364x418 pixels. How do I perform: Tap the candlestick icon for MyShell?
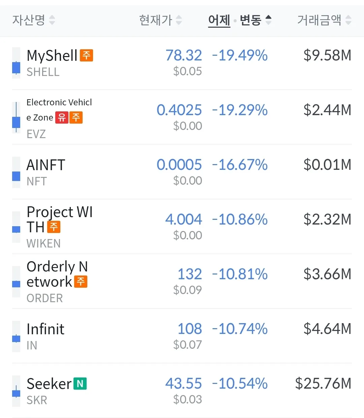pos(16,63)
